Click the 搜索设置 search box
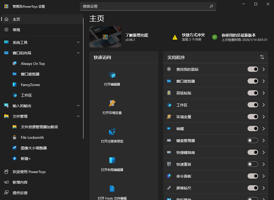 coord(148,6)
